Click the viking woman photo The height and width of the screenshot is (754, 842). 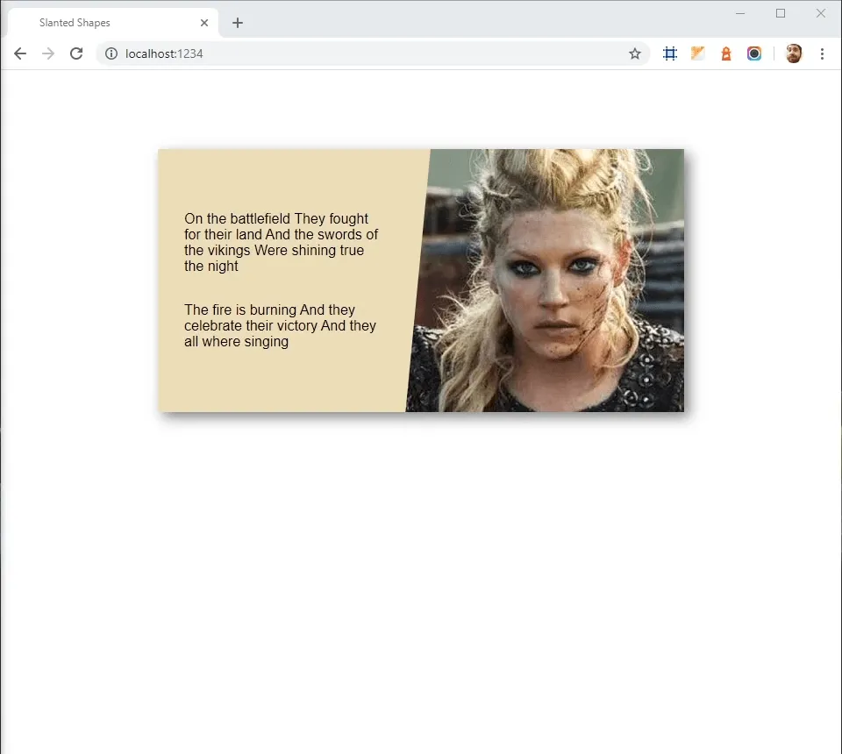[x=561, y=281]
